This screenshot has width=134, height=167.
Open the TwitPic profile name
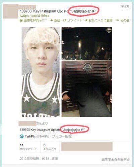point(30,136)
